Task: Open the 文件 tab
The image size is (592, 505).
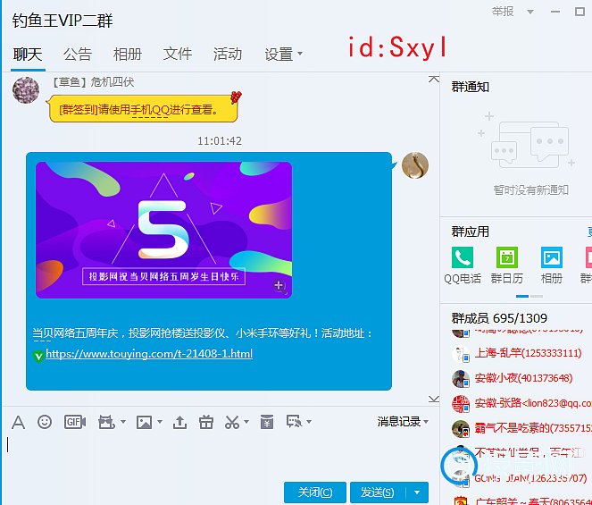Action: click(177, 54)
